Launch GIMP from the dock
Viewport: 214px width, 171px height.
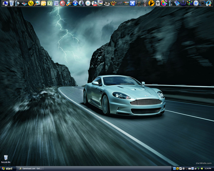107,3
